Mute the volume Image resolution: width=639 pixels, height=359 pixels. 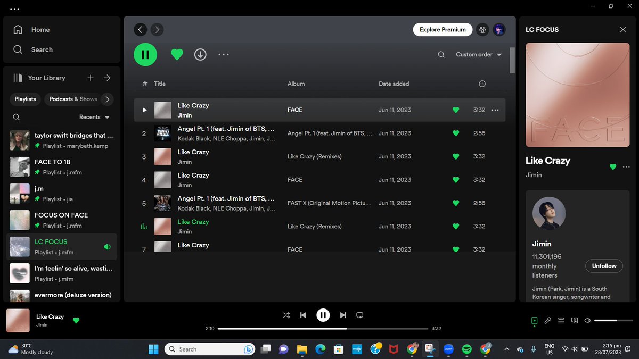(x=587, y=320)
